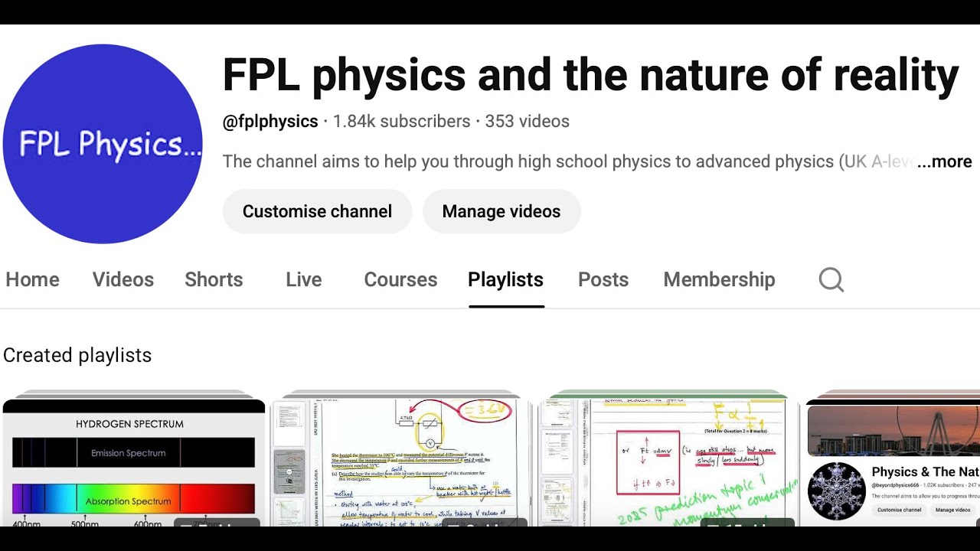The image size is (980, 551).
Task: Go to the Shorts tab
Action: 214,279
